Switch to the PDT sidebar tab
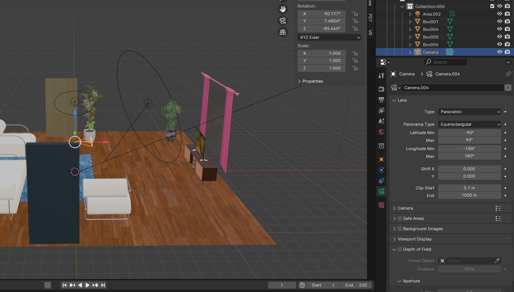514x292 pixels. [x=370, y=18]
